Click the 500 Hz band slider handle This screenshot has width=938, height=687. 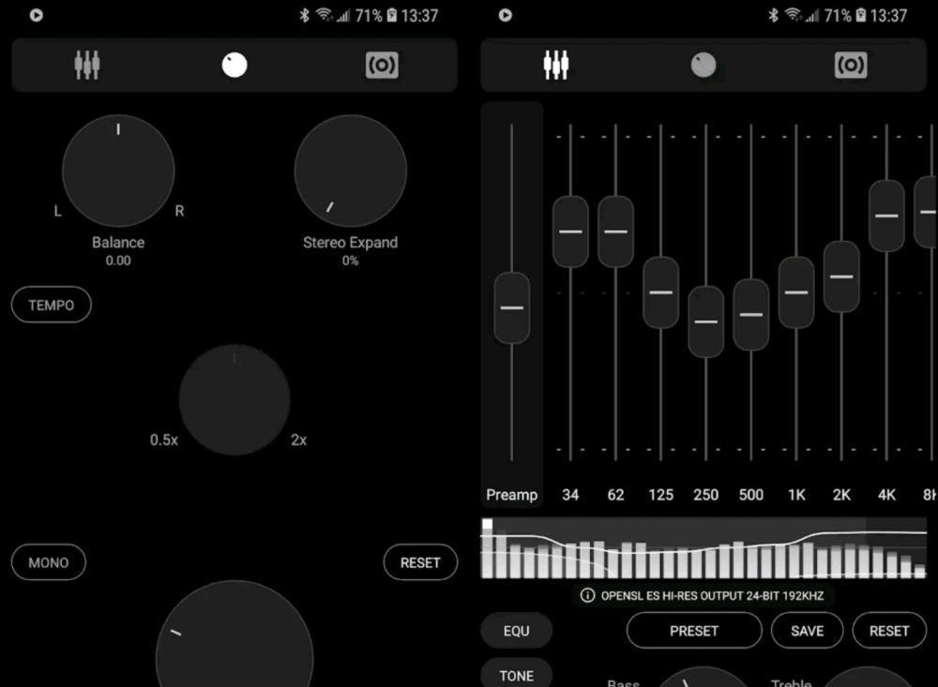[751, 315]
